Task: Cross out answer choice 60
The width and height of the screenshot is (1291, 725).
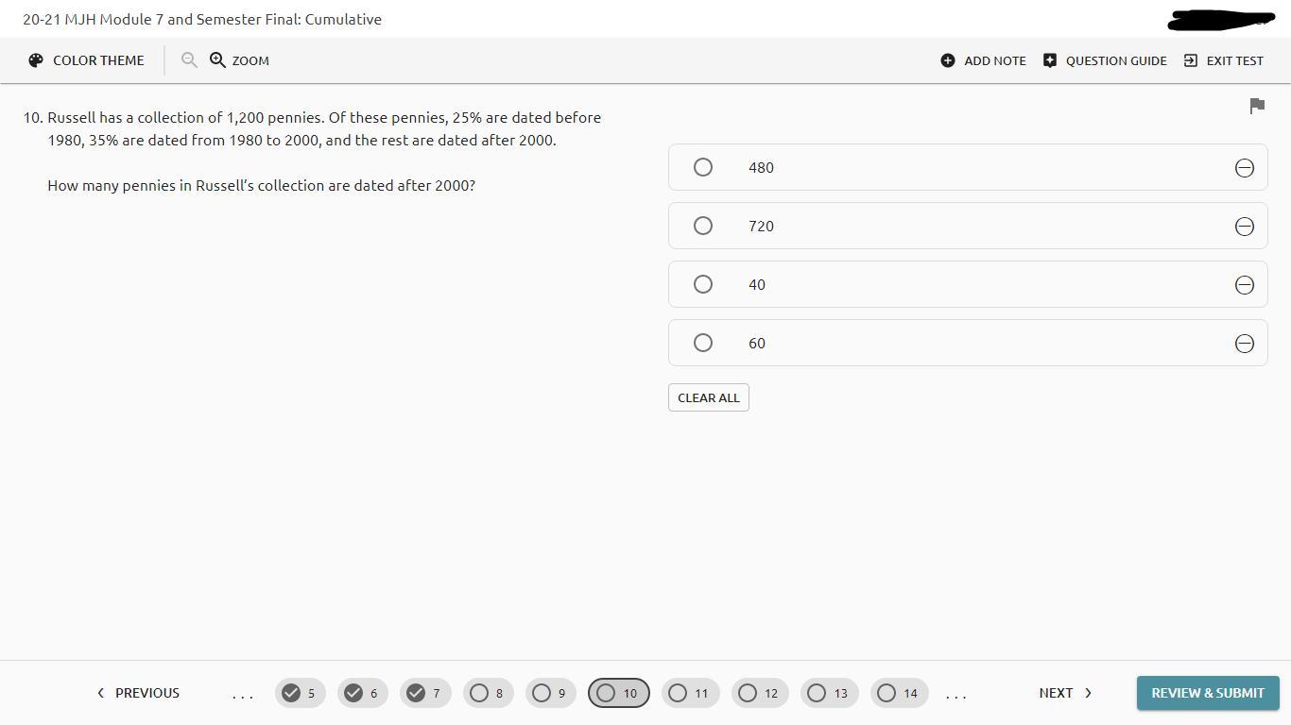Action: coord(1244,344)
